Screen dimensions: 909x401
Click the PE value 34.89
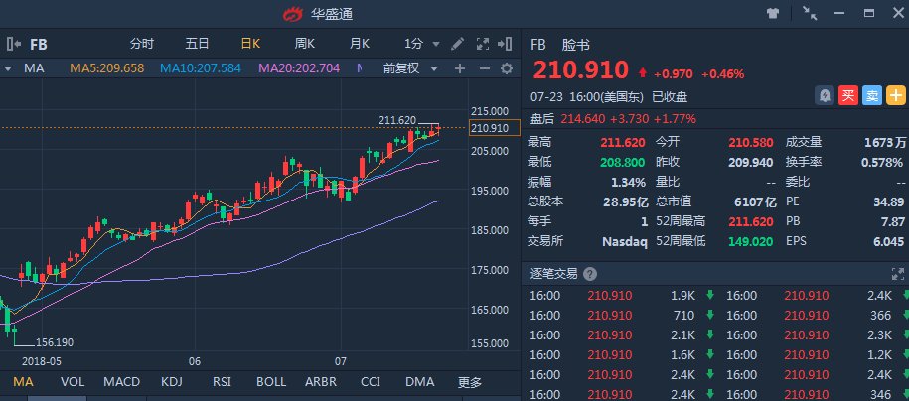tap(889, 201)
